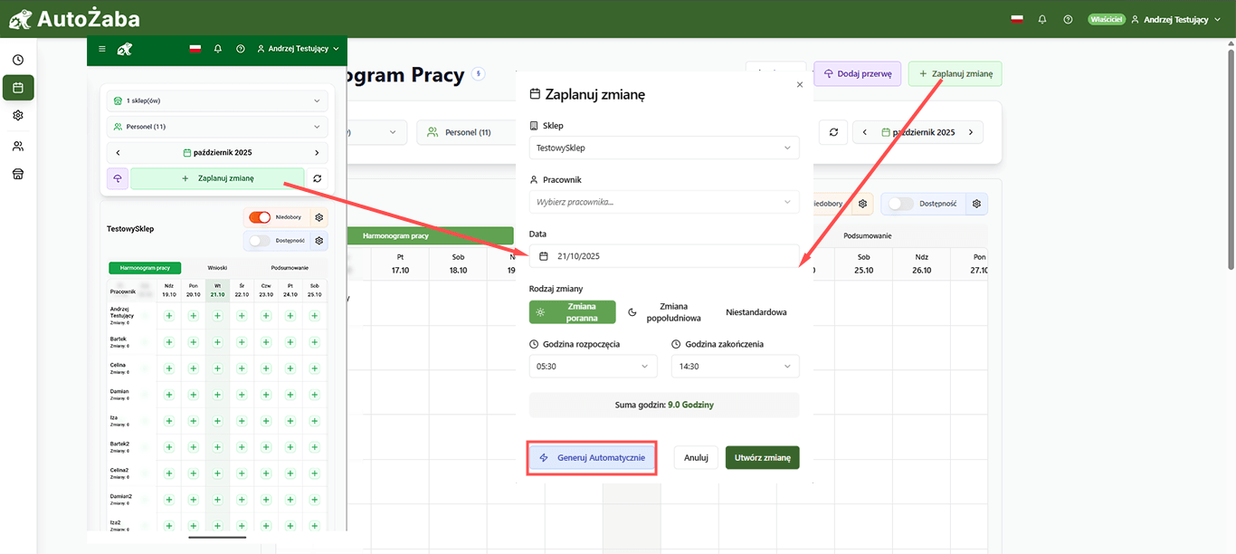Expand the Godzina rozpoczęcia 05:30 dropdown
The width and height of the screenshot is (1236, 554).
tap(593, 367)
